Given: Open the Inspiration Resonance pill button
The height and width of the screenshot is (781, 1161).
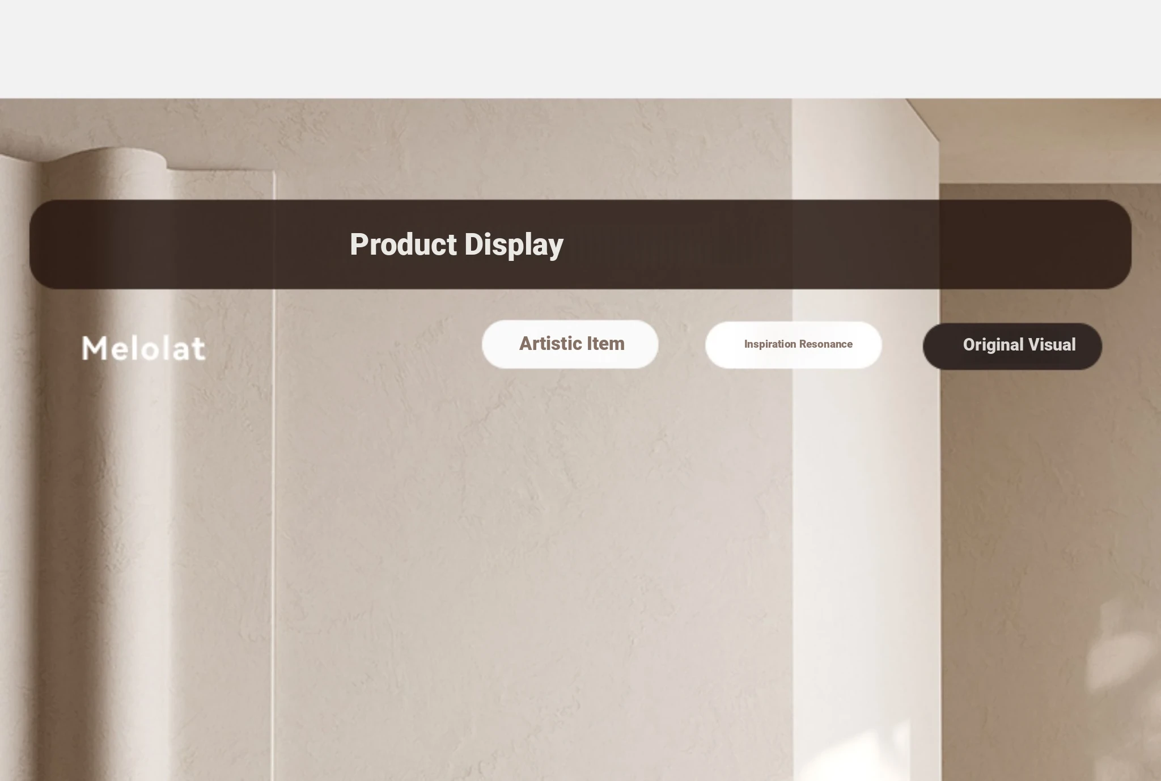Looking at the screenshot, I should pos(793,345).
